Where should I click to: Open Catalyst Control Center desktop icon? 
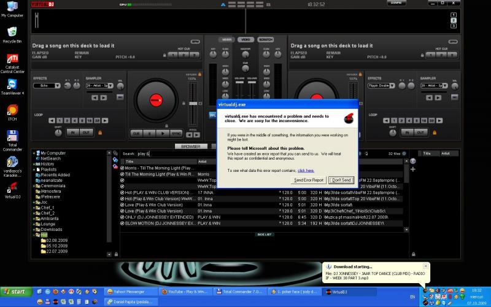[12, 64]
